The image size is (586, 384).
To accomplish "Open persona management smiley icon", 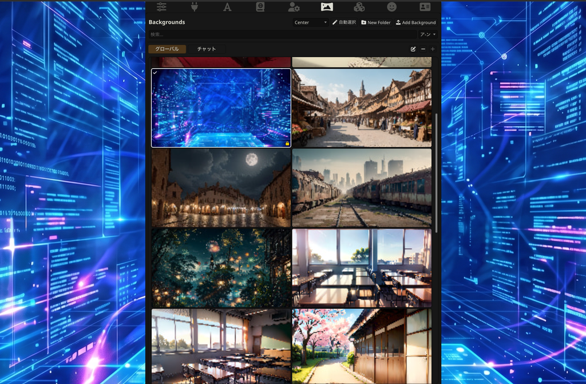I will (x=391, y=7).
